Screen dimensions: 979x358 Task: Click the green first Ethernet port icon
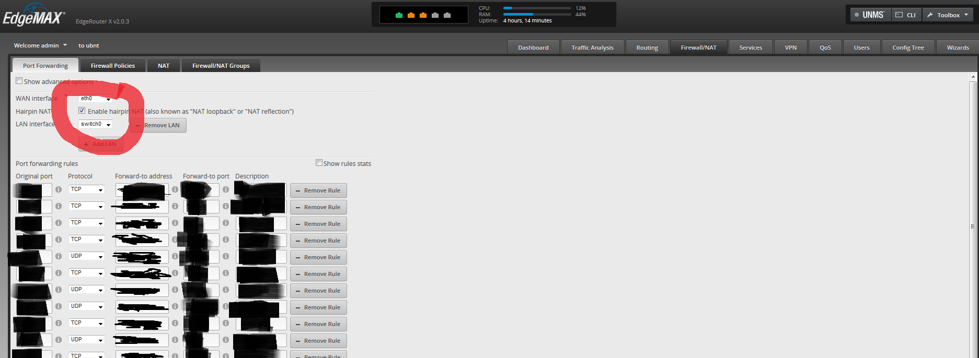399,15
